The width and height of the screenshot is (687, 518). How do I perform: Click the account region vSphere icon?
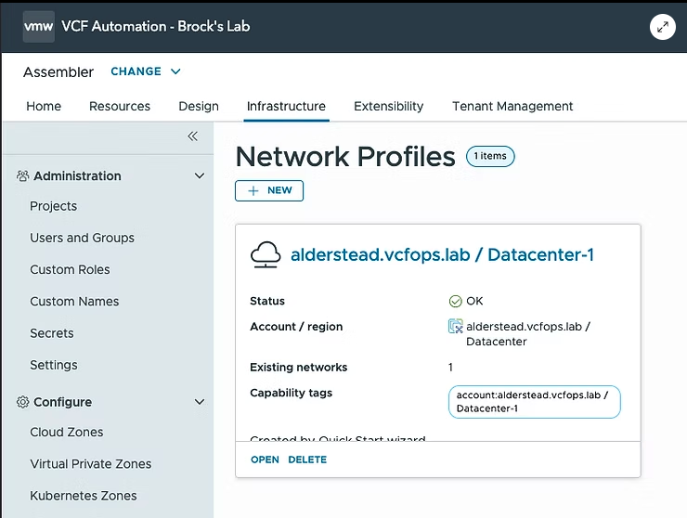455,327
